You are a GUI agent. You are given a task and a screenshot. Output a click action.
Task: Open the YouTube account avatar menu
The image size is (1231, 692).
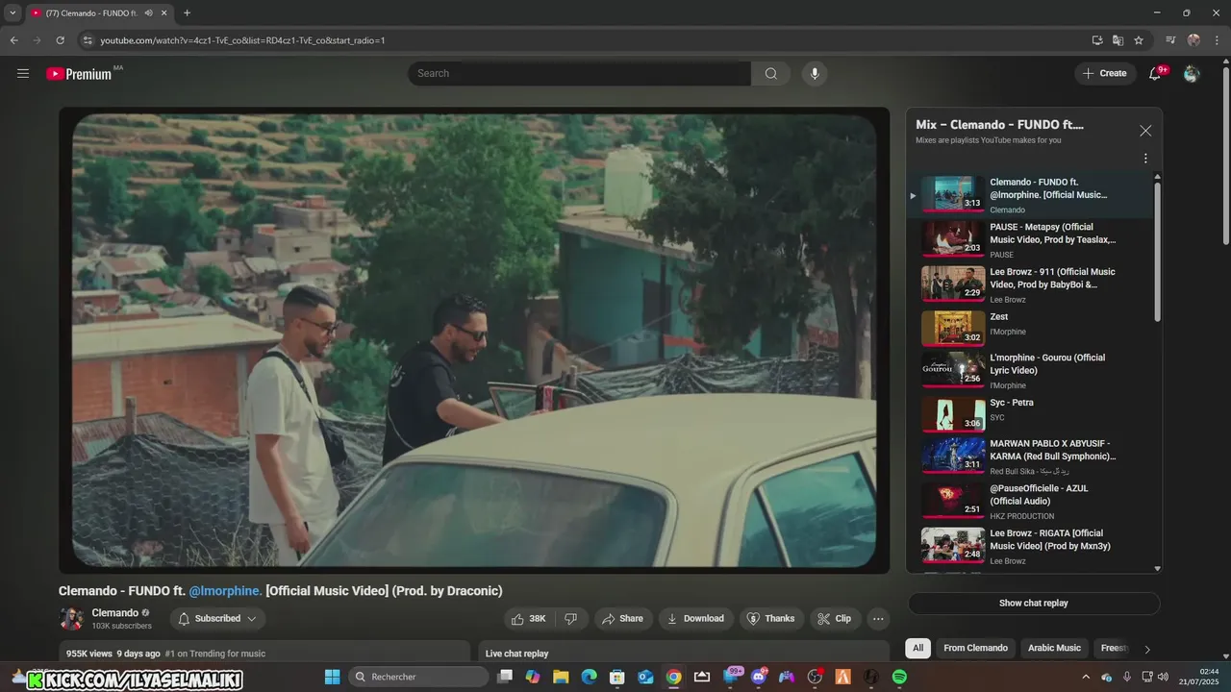[1192, 73]
